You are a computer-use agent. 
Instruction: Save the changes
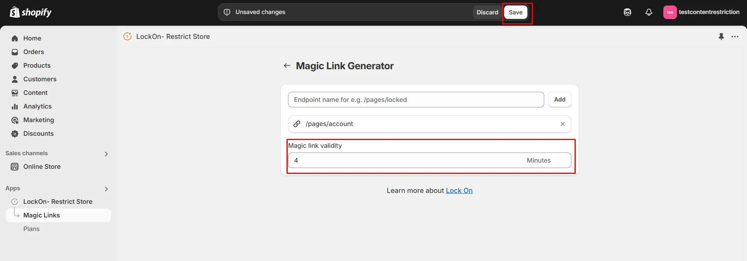[x=515, y=12]
